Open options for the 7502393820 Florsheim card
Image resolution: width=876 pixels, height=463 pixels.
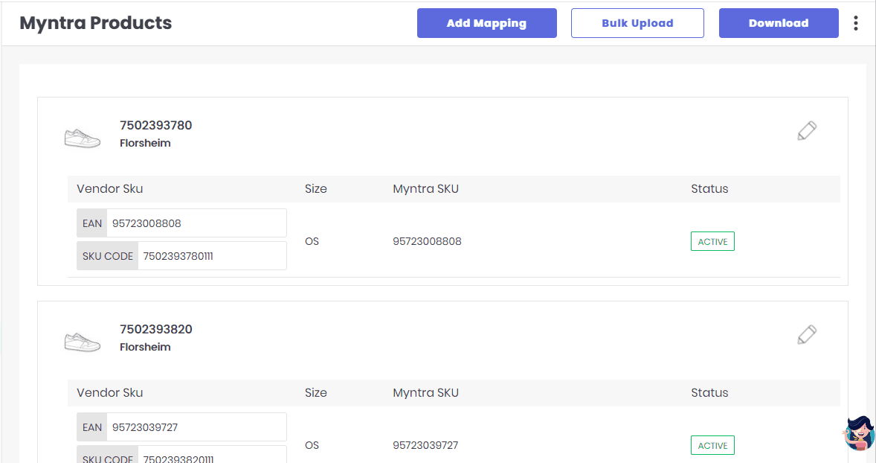pos(807,334)
